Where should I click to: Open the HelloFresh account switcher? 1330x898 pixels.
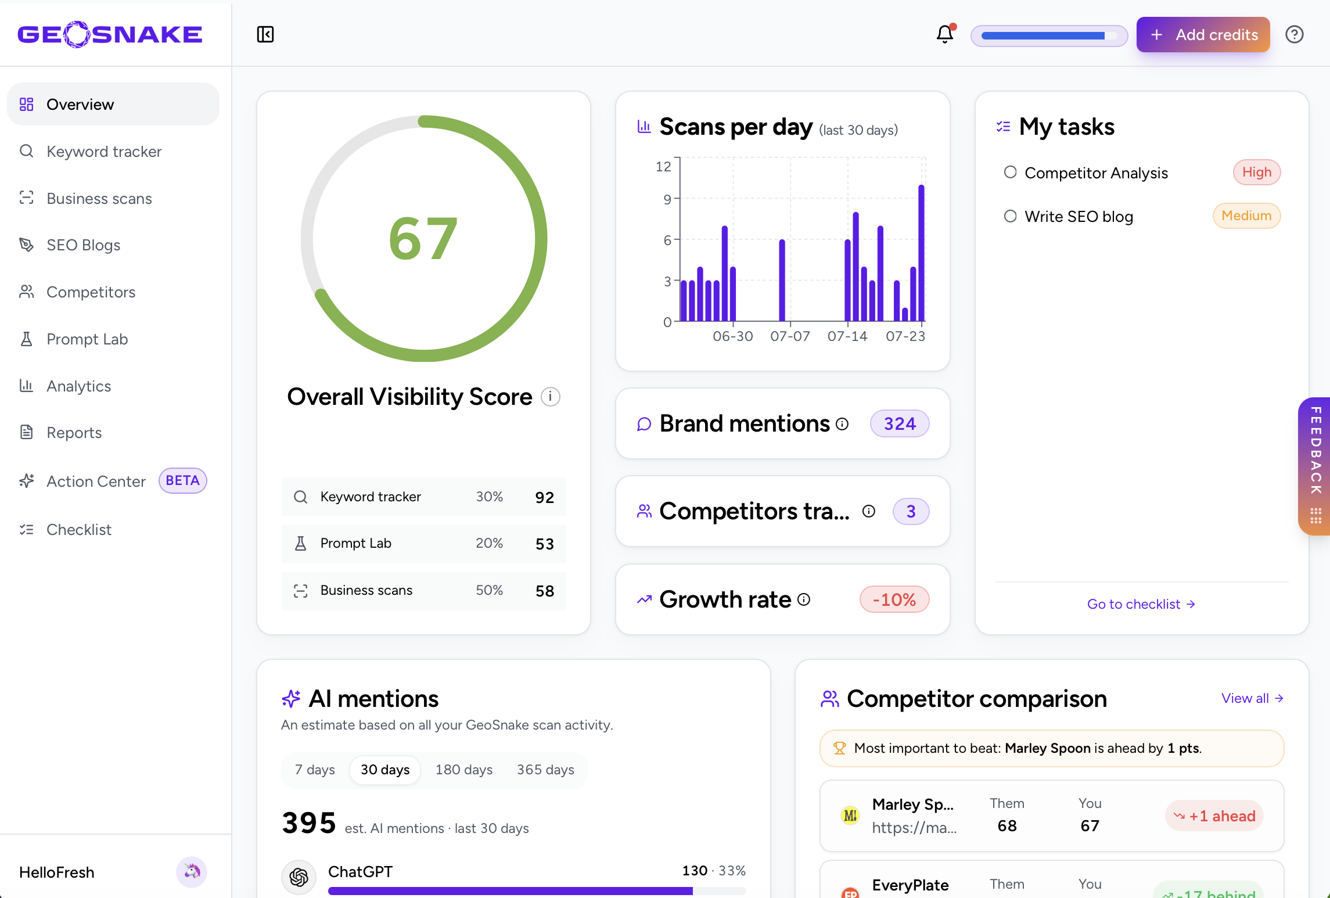(x=113, y=872)
